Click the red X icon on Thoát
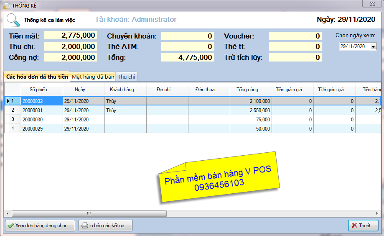The width and height of the screenshot is (384, 236). (x=354, y=226)
